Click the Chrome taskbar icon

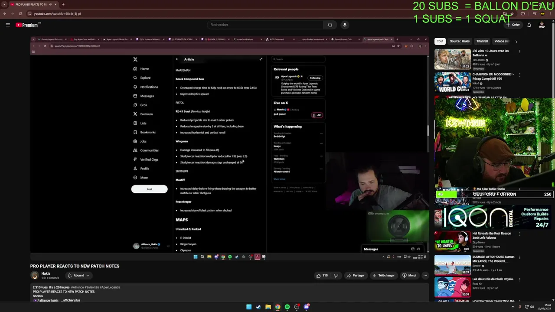277,307
